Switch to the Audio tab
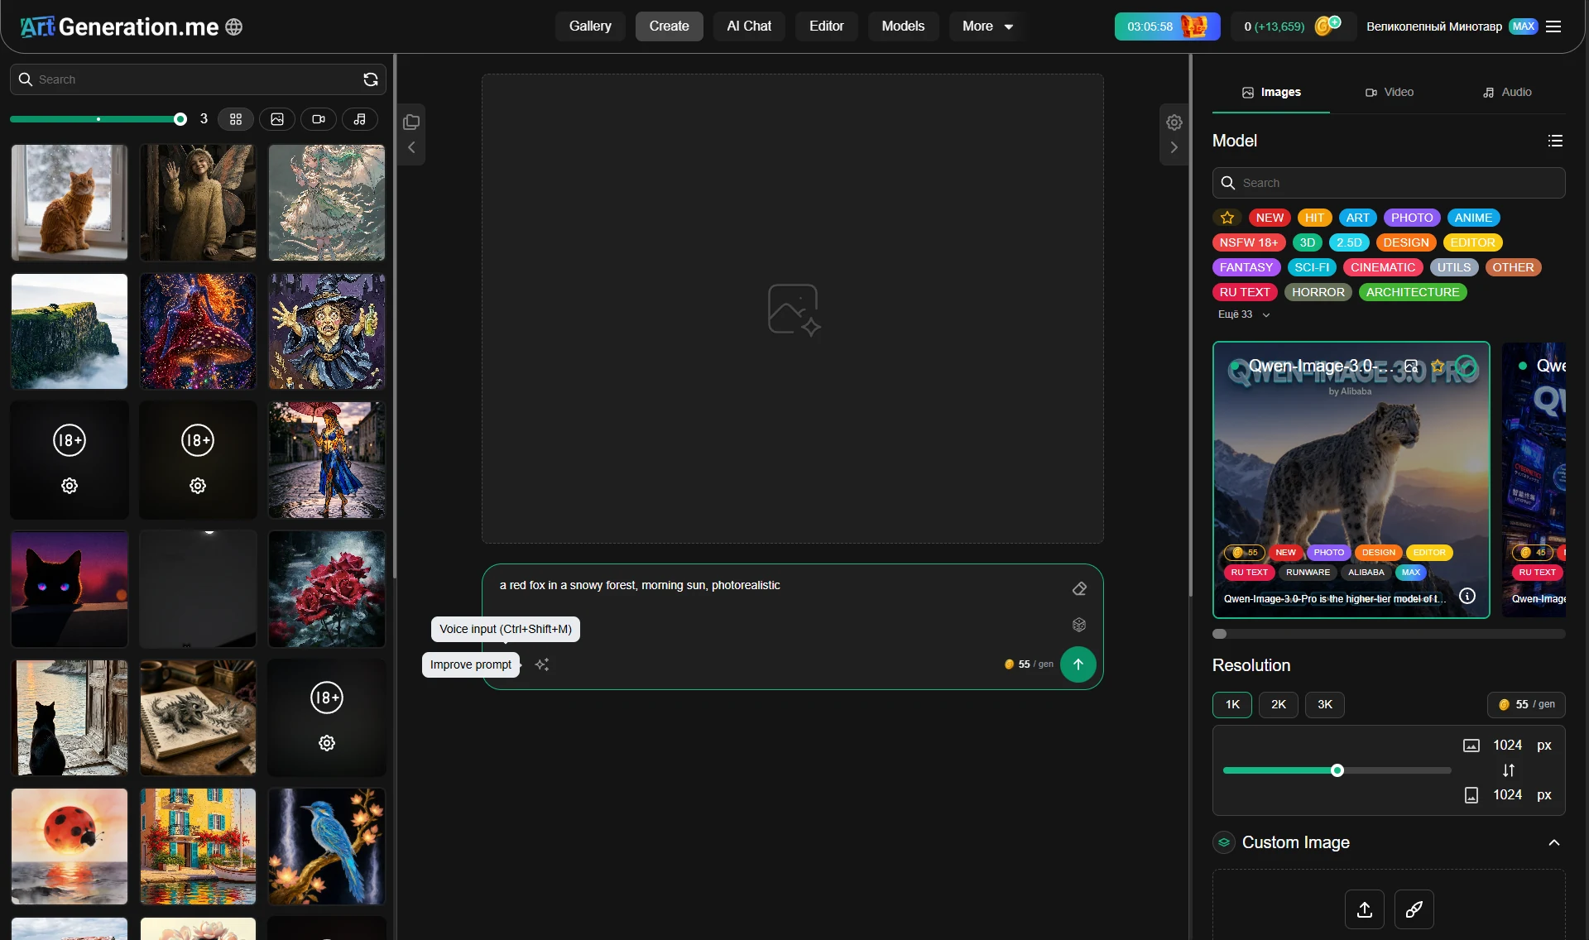Screen dimensions: 1589x940 1507,92
